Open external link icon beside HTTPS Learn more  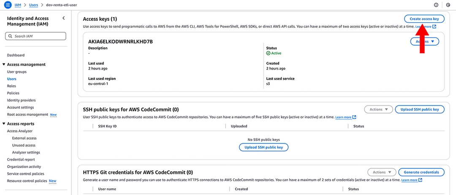tap(420, 180)
